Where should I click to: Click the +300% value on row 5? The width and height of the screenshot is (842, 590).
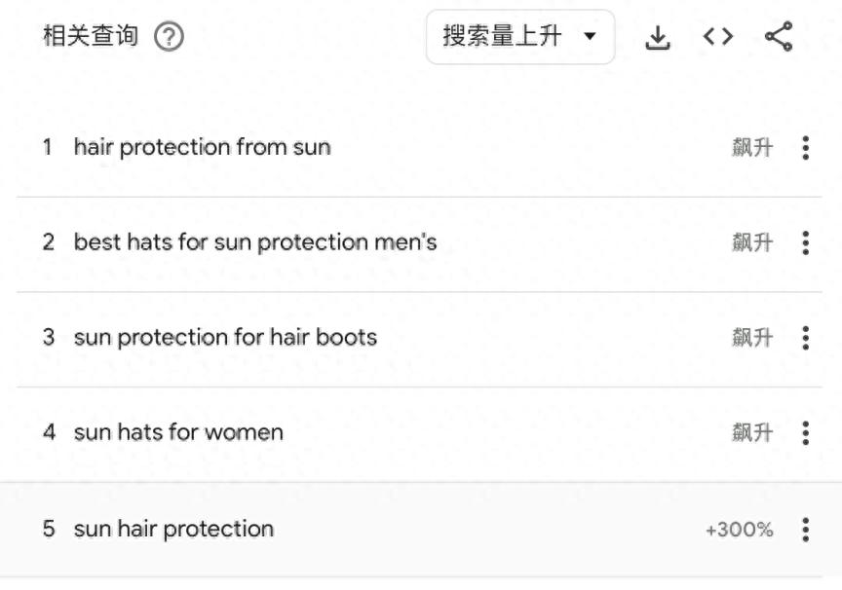pyautogui.click(x=740, y=531)
